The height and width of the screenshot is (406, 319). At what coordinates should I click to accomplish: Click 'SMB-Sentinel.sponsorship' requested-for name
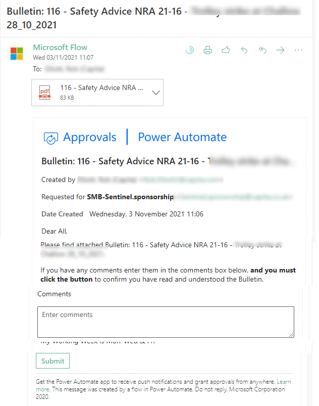pos(130,197)
